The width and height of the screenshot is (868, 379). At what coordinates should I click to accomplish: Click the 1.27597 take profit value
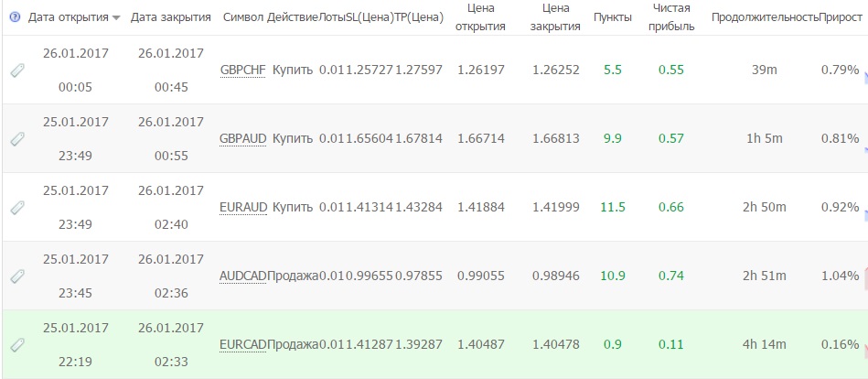point(419,70)
